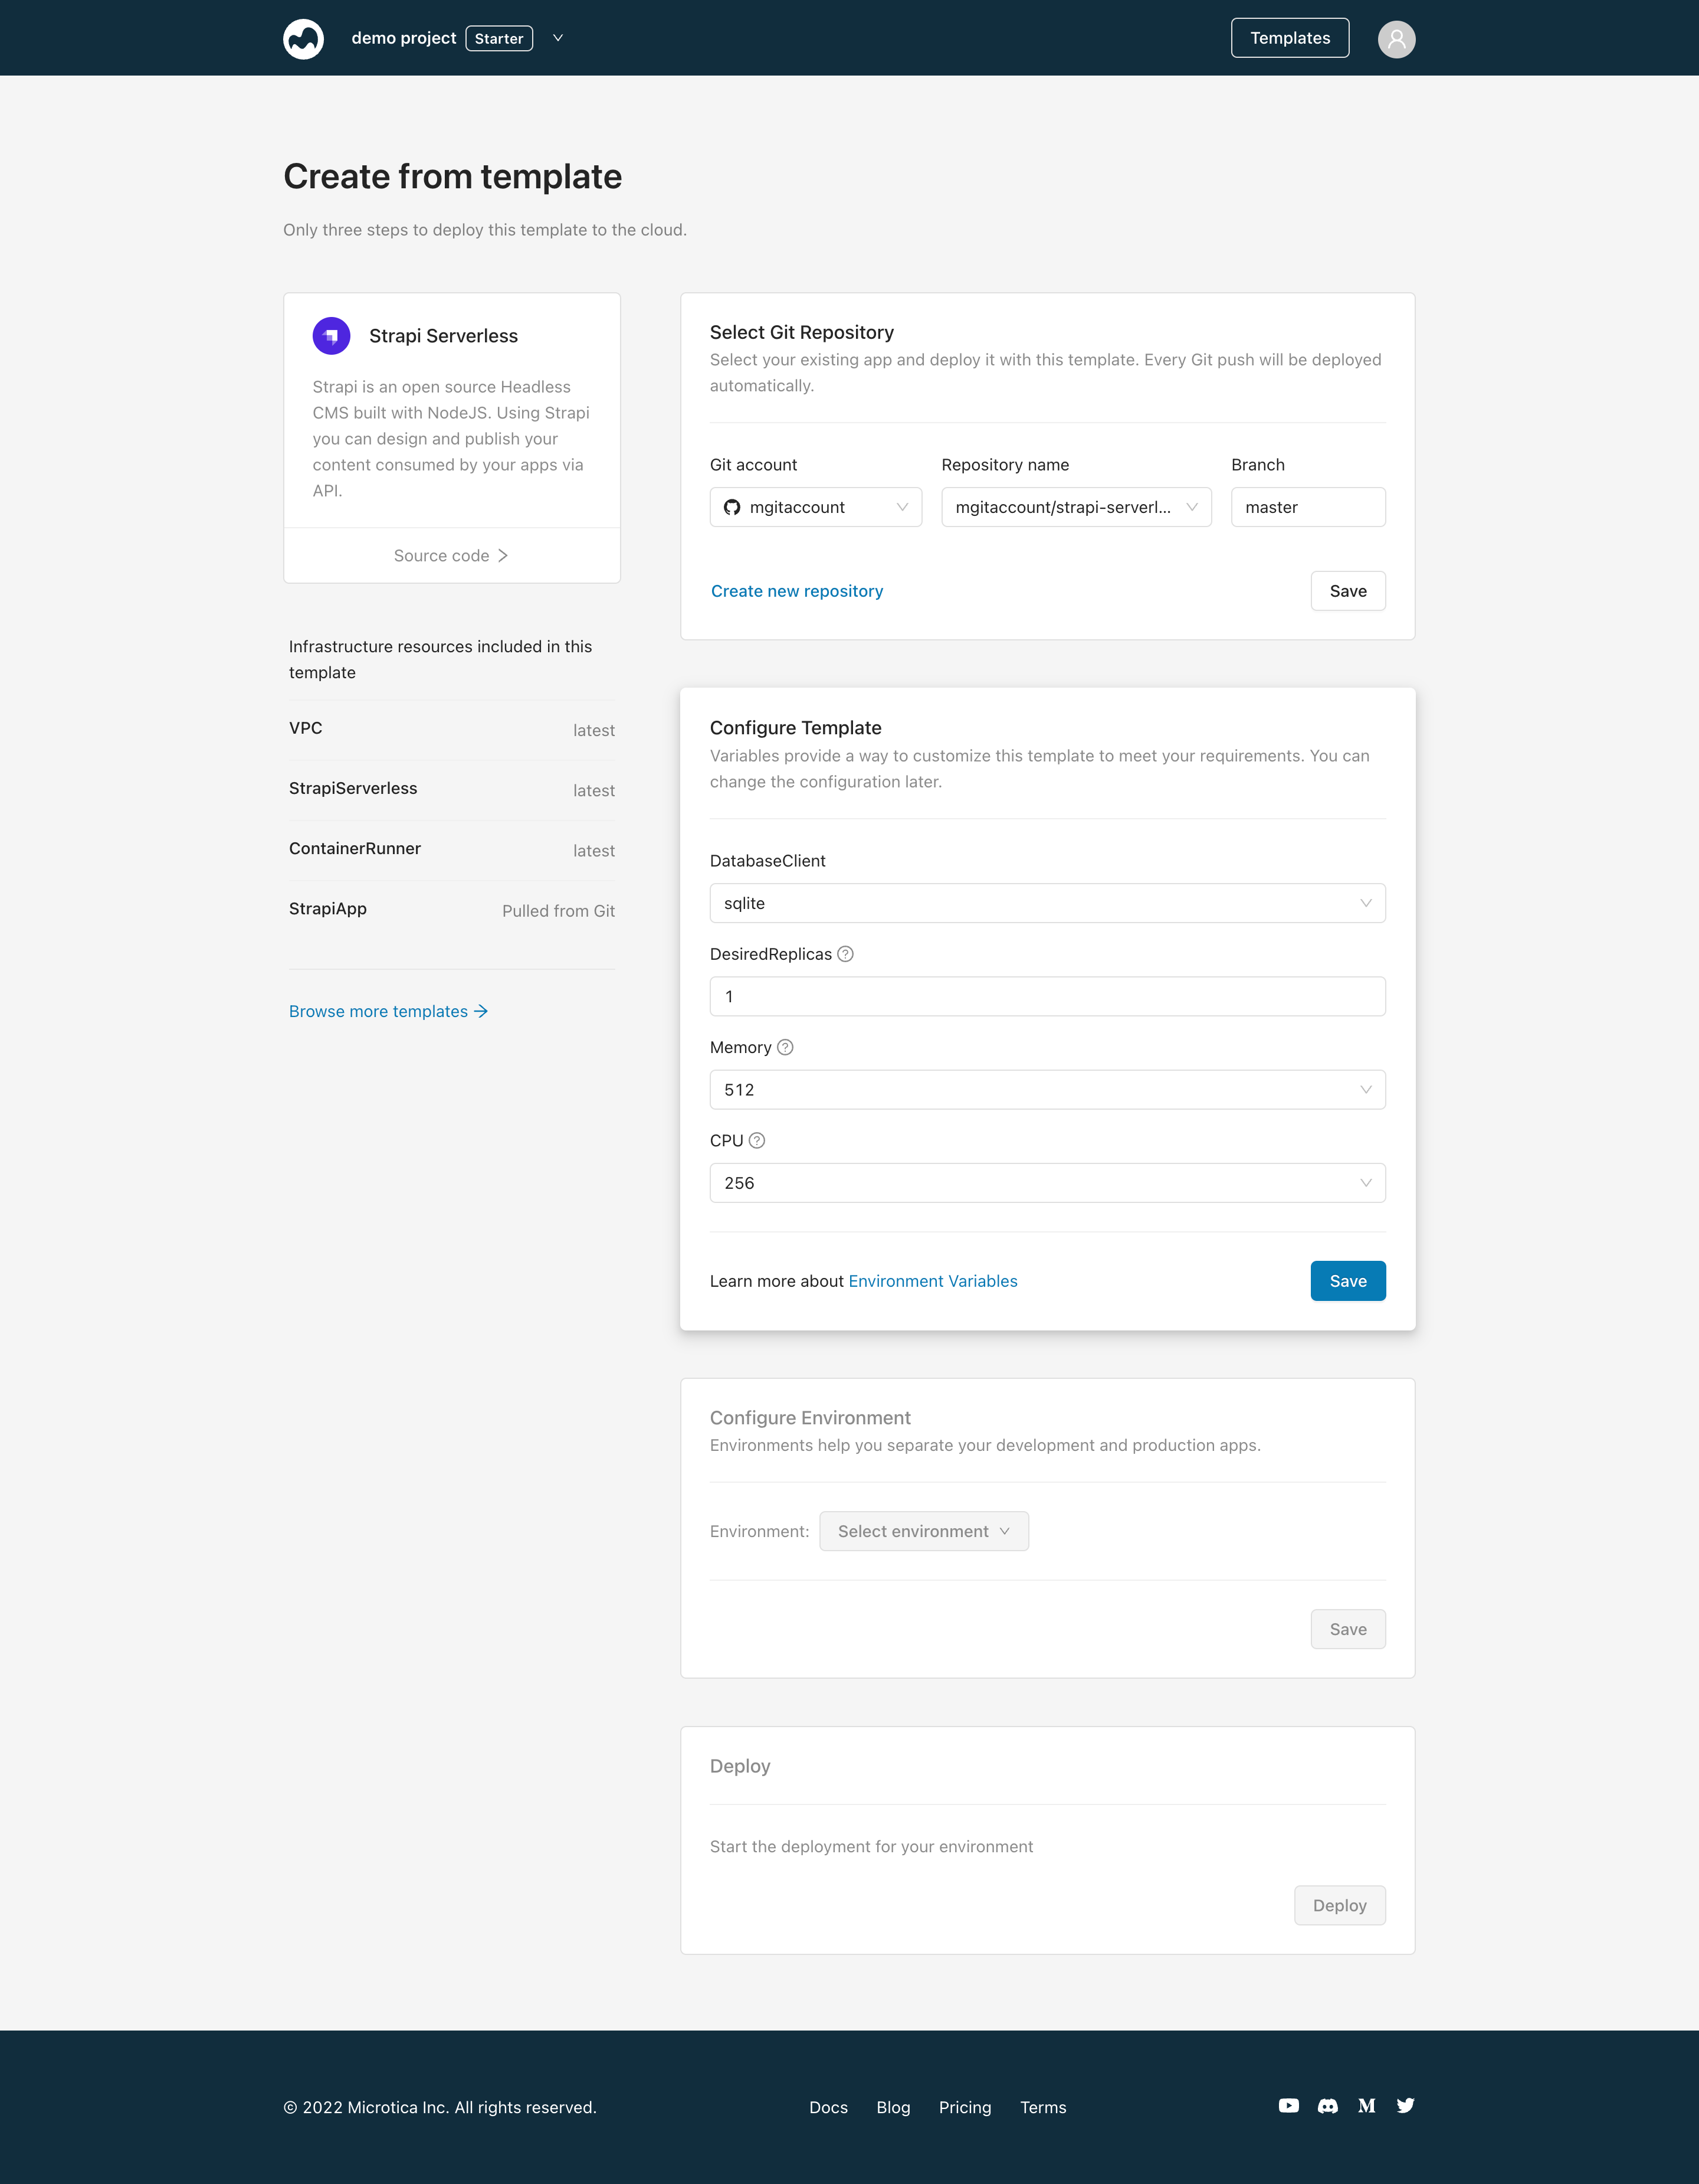The width and height of the screenshot is (1699, 2184).
Task: Expand the demo project switcher chevron
Action: click(x=559, y=38)
